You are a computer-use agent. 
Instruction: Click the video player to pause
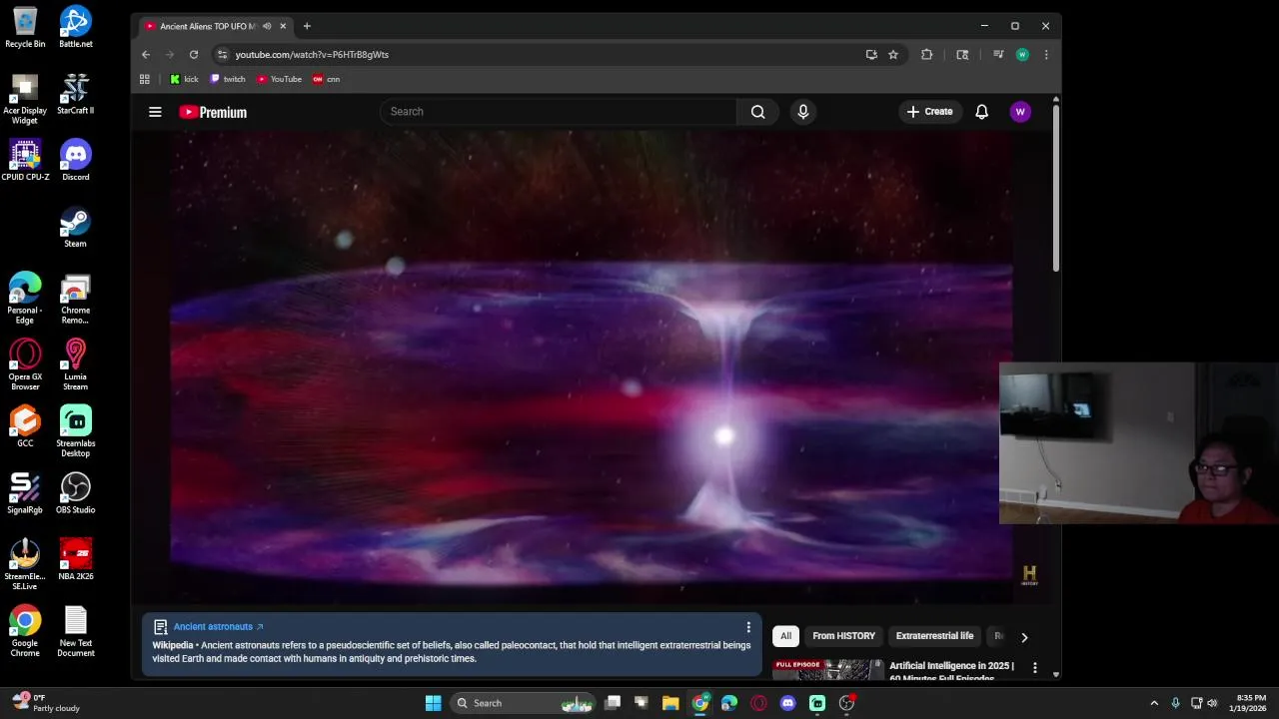pyautogui.click(x=591, y=366)
